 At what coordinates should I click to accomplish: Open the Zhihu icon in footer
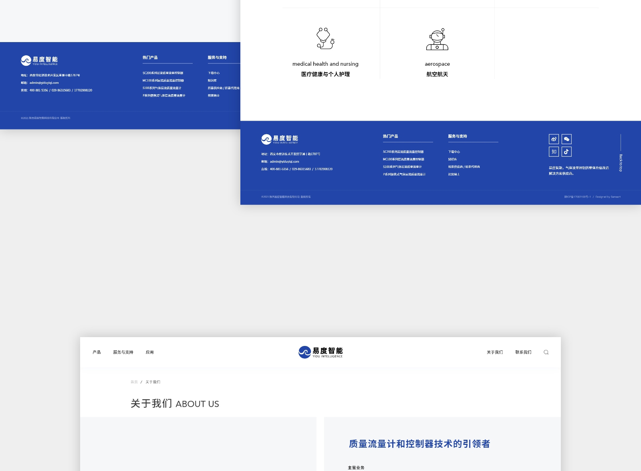(554, 152)
